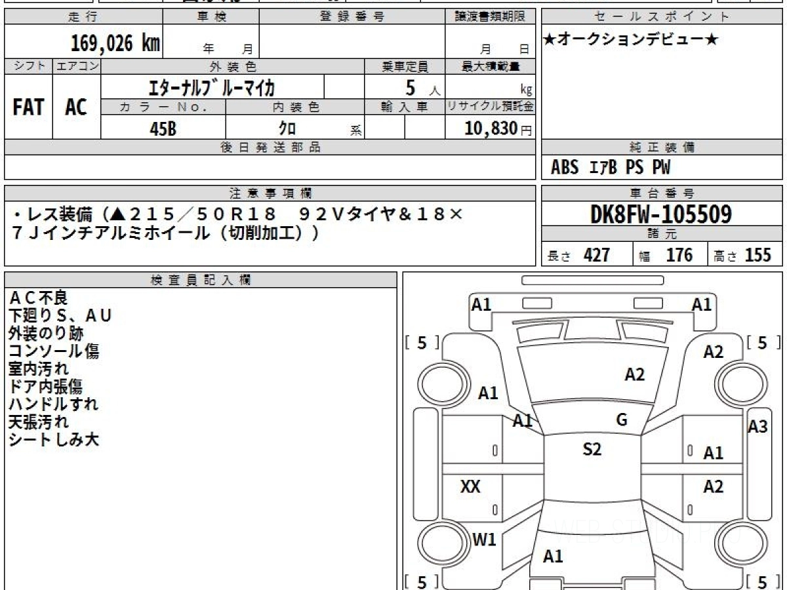Viewport: 787px width, 590px height.
Task: Click inspector note コンソール傷
Action: (x=54, y=351)
